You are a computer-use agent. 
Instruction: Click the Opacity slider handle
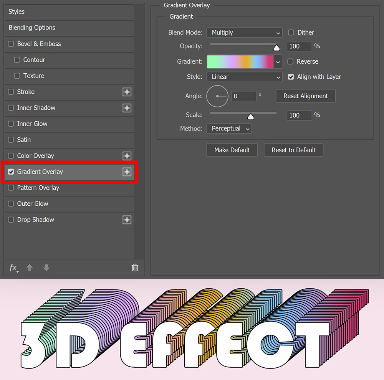click(276, 48)
